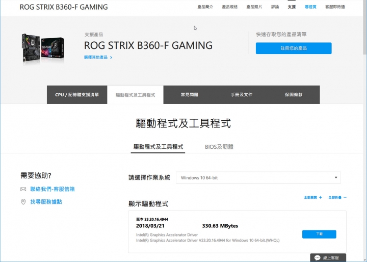Open 客服即時通 in the top navigation

pos(335,7)
